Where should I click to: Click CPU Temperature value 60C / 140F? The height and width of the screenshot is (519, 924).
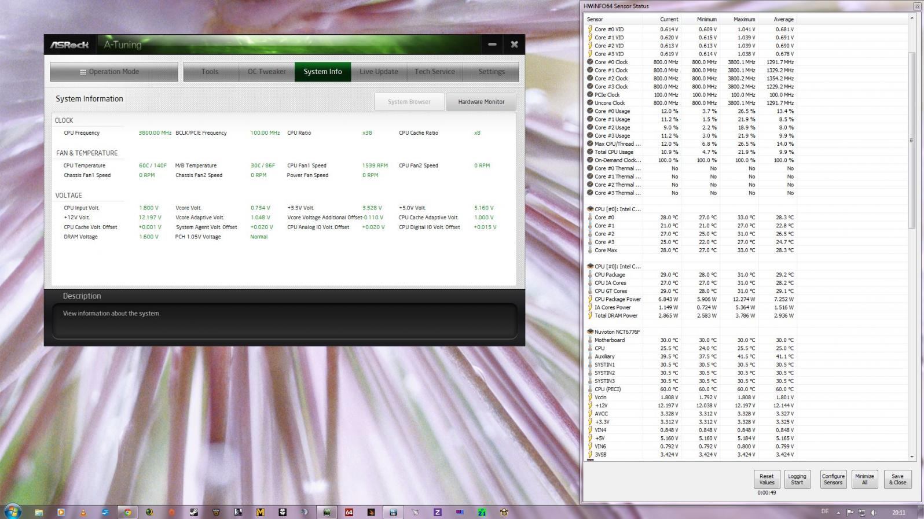coord(153,165)
